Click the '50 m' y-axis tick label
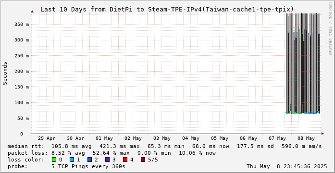This screenshot has width=335, height=173. tap(23, 118)
